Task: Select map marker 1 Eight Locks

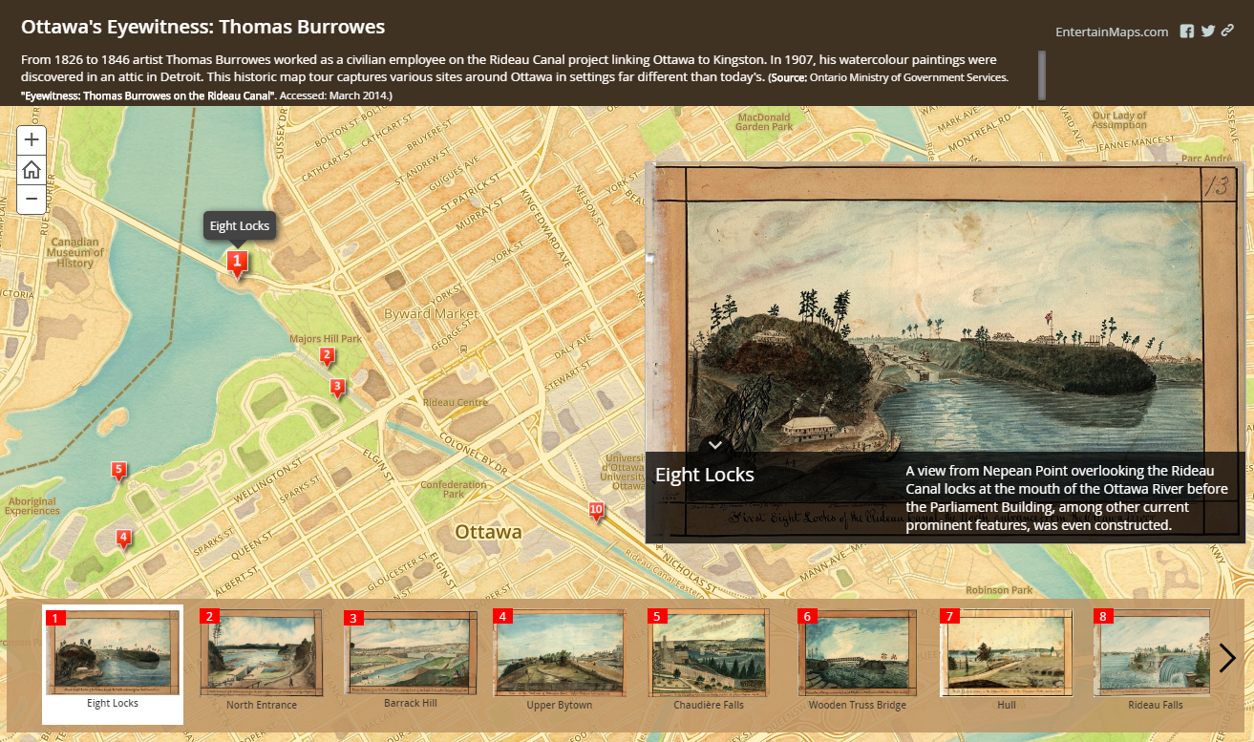Action: coord(237,263)
